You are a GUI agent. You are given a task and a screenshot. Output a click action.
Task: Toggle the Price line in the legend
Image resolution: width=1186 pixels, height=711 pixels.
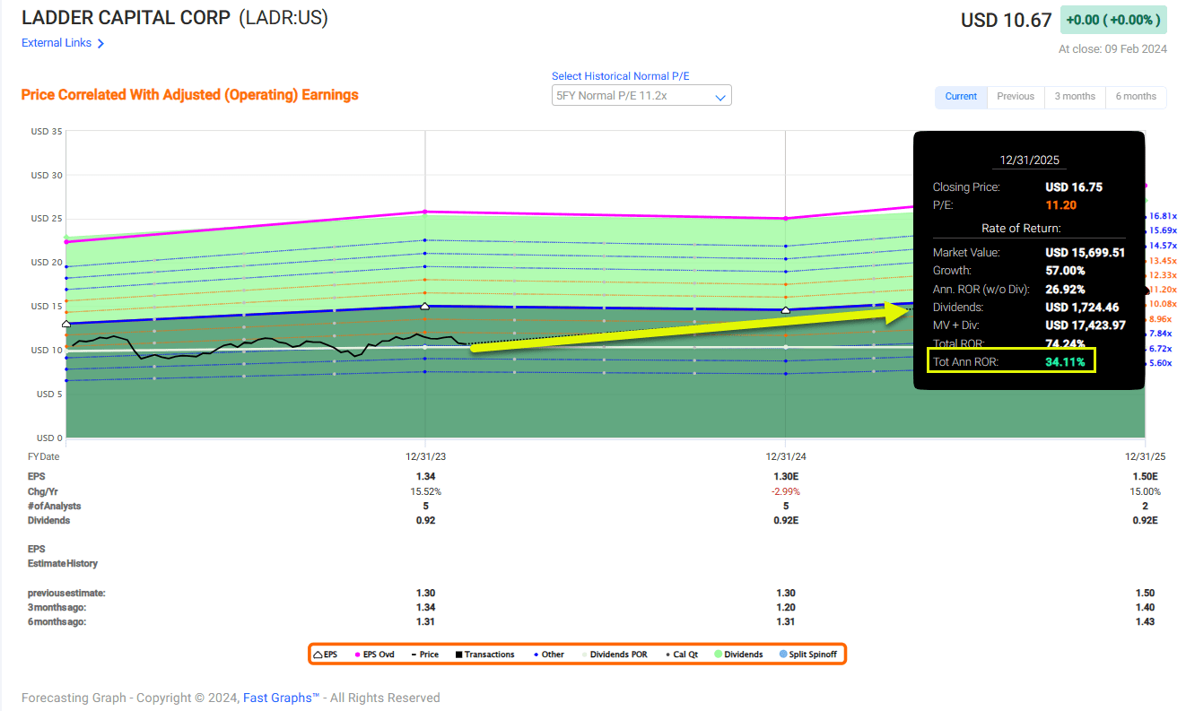[x=413, y=654]
